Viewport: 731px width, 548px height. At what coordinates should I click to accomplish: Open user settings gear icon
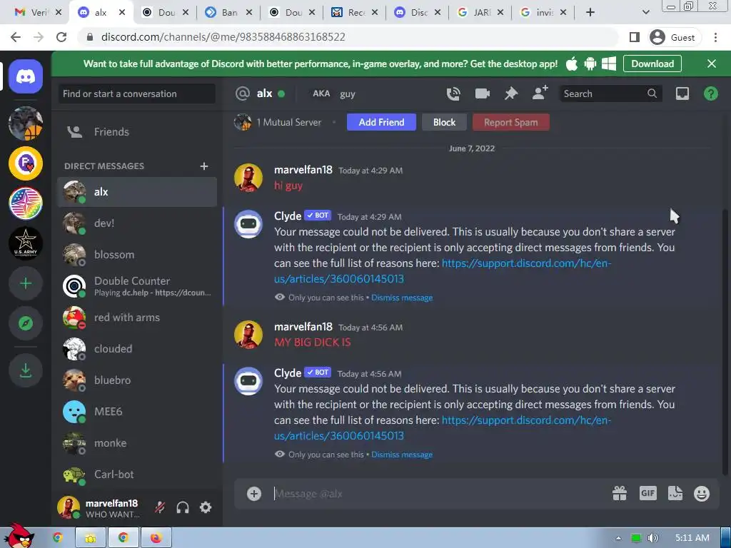(206, 507)
